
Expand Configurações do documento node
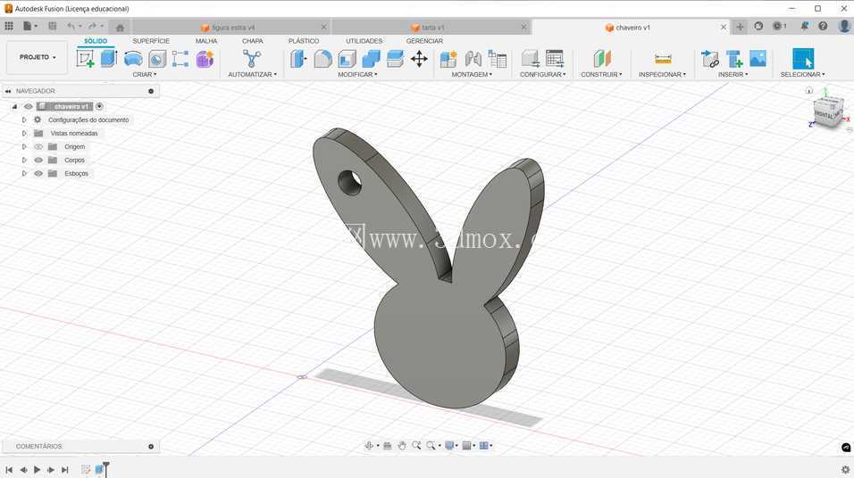(x=24, y=119)
